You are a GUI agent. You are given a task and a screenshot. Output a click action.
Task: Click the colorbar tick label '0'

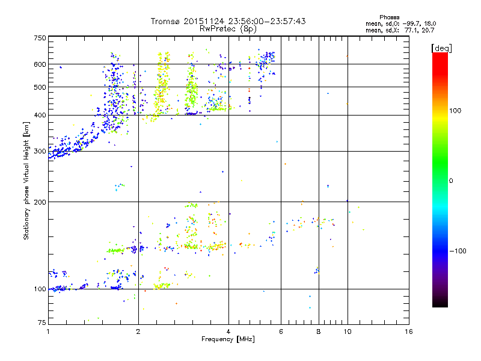coord(451,181)
